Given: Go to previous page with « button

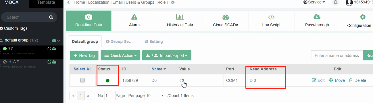Looking at the screenshot, I should pyautogui.click(x=73, y=96).
